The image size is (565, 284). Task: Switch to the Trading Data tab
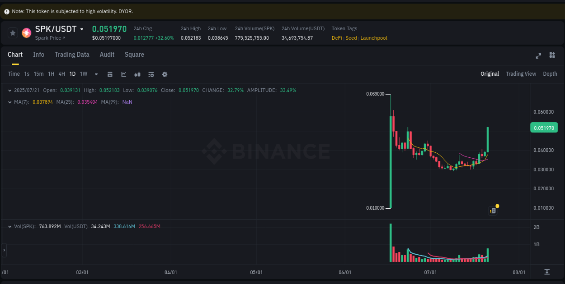point(72,55)
